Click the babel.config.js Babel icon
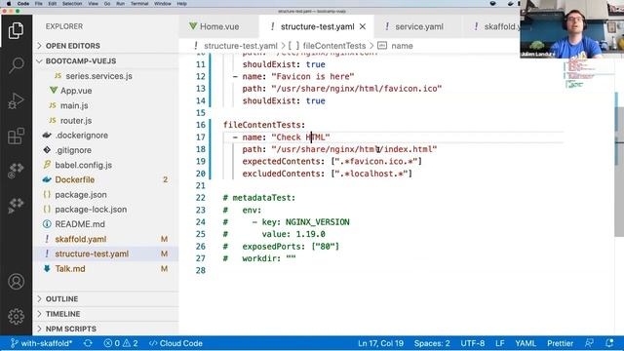The width and height of the screenshot is (624, 351). point(47,165)
